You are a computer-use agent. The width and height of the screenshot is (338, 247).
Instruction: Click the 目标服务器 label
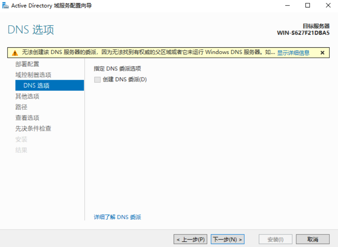[316, 26]
